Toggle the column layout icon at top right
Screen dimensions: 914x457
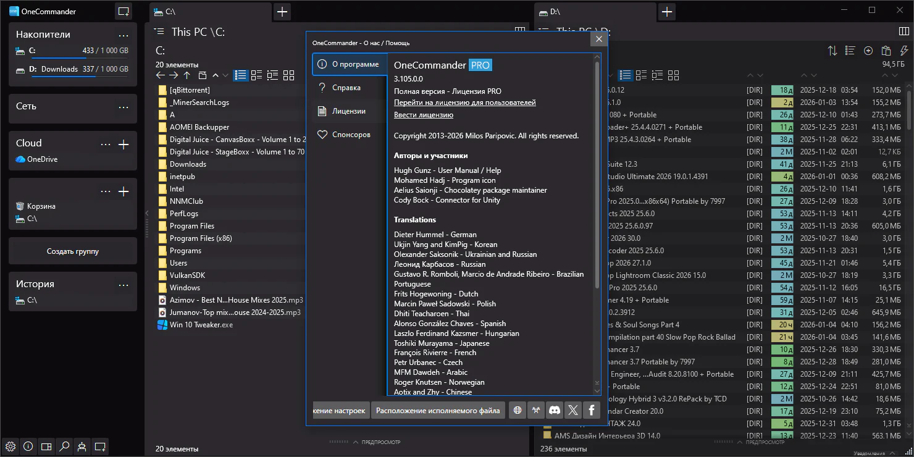tap(904, 31)
